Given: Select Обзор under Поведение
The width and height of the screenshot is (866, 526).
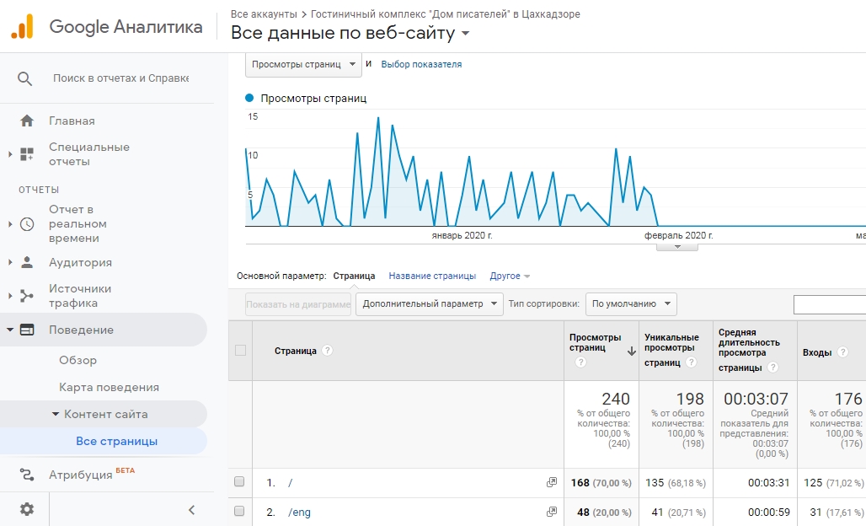Looking at the screenshot, I should click(x=78, y=360).
